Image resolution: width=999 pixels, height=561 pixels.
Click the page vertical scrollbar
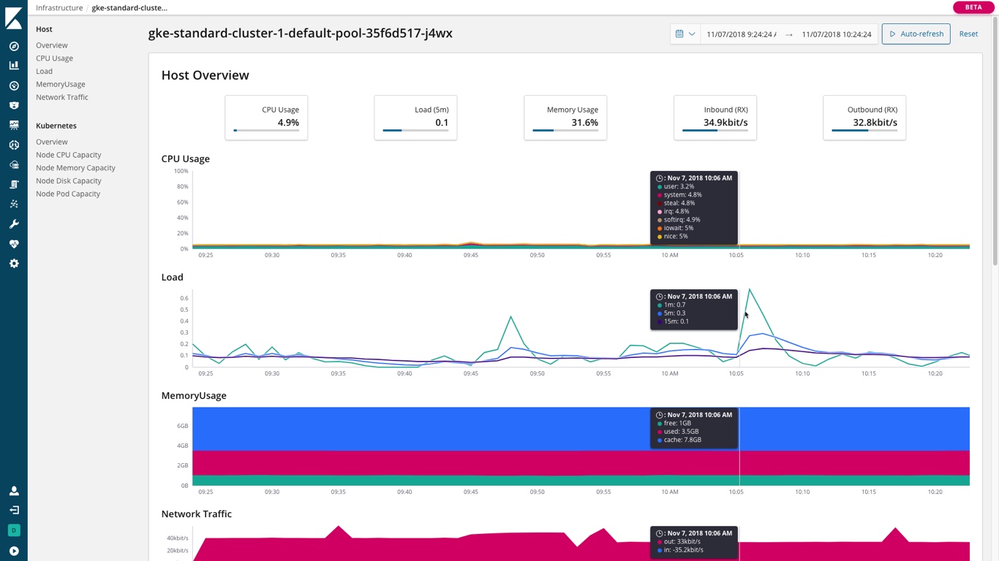[995, 146]
